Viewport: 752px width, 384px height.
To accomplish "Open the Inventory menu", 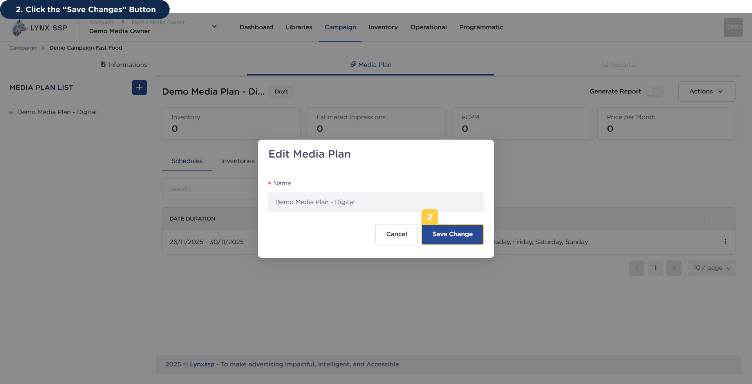I will [383, 27].
